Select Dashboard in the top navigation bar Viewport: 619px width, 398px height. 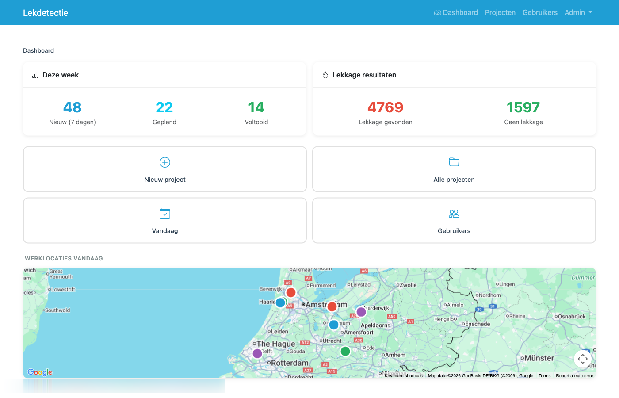pos(460,12)
